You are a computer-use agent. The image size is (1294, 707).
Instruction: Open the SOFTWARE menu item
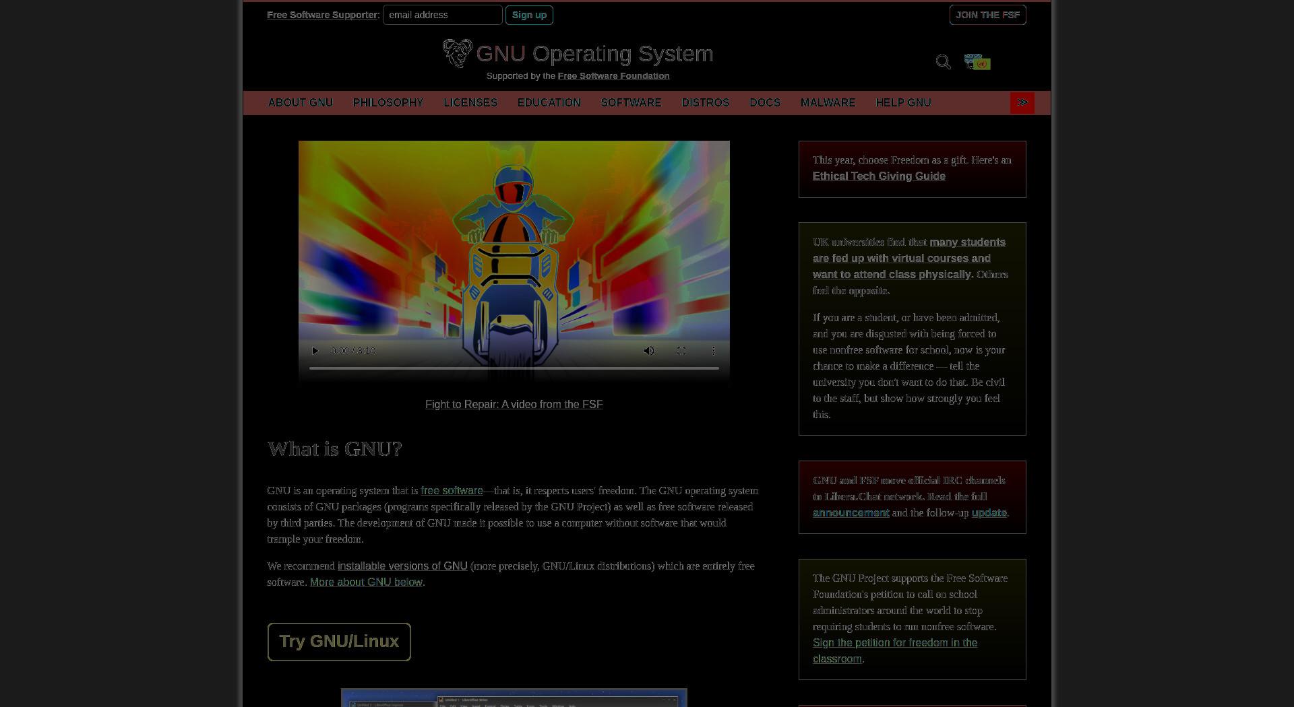631,102
